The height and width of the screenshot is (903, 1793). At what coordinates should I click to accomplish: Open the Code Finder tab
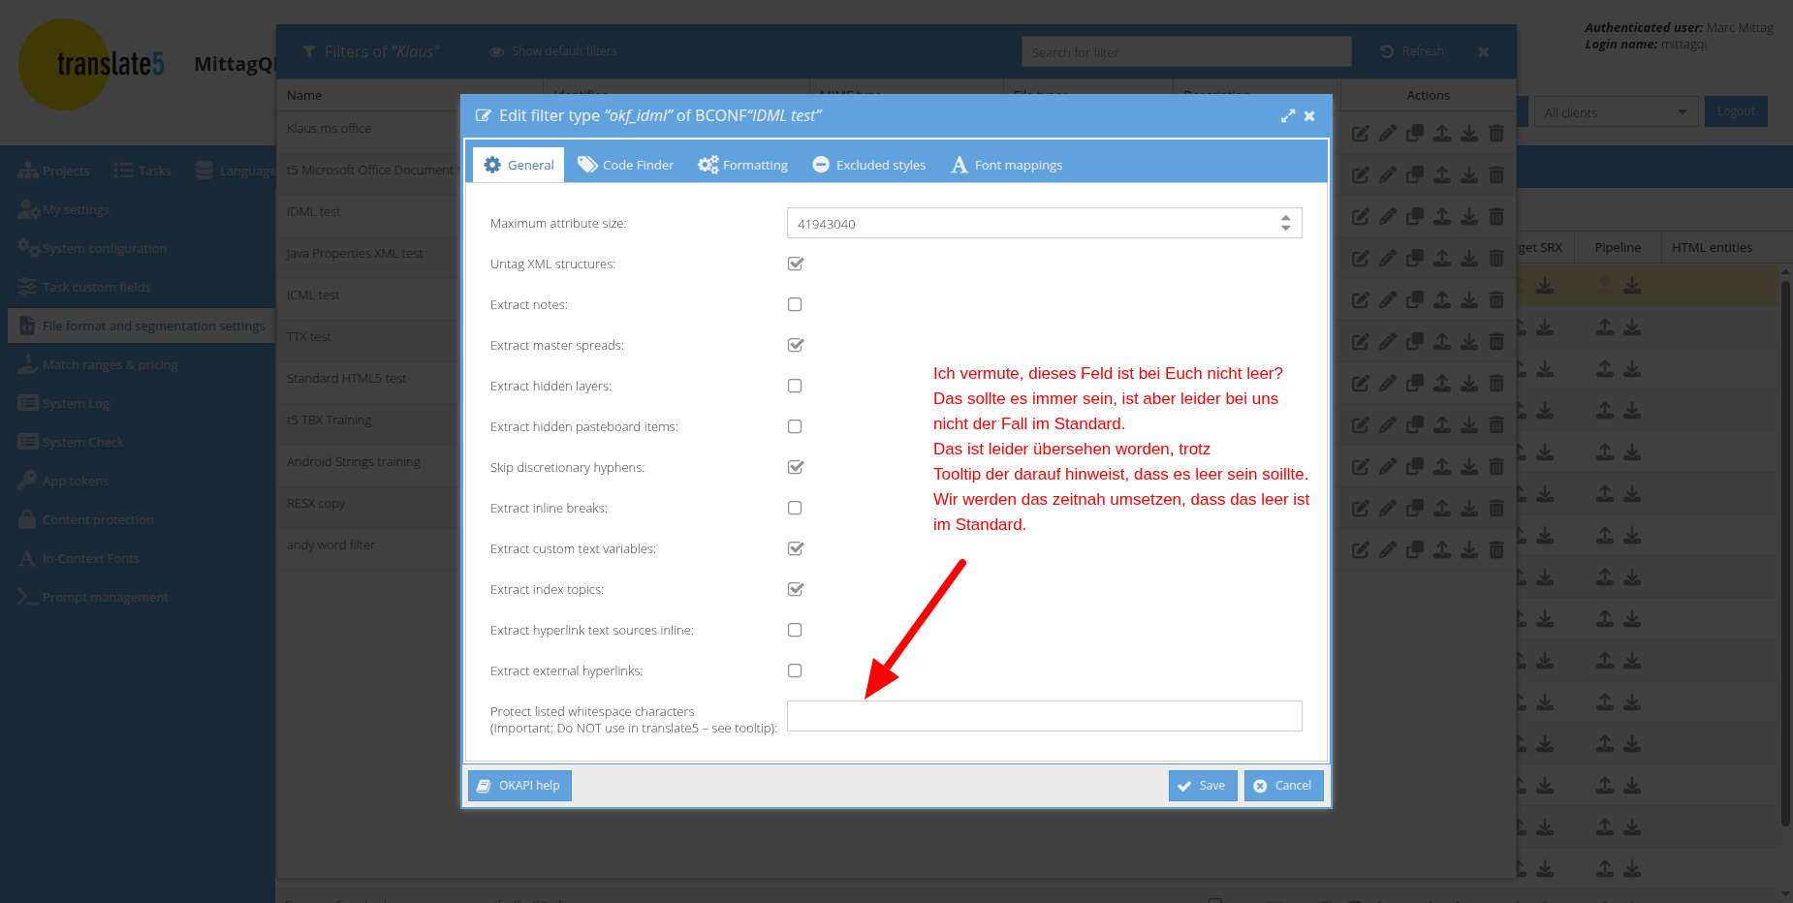[625, 165]
